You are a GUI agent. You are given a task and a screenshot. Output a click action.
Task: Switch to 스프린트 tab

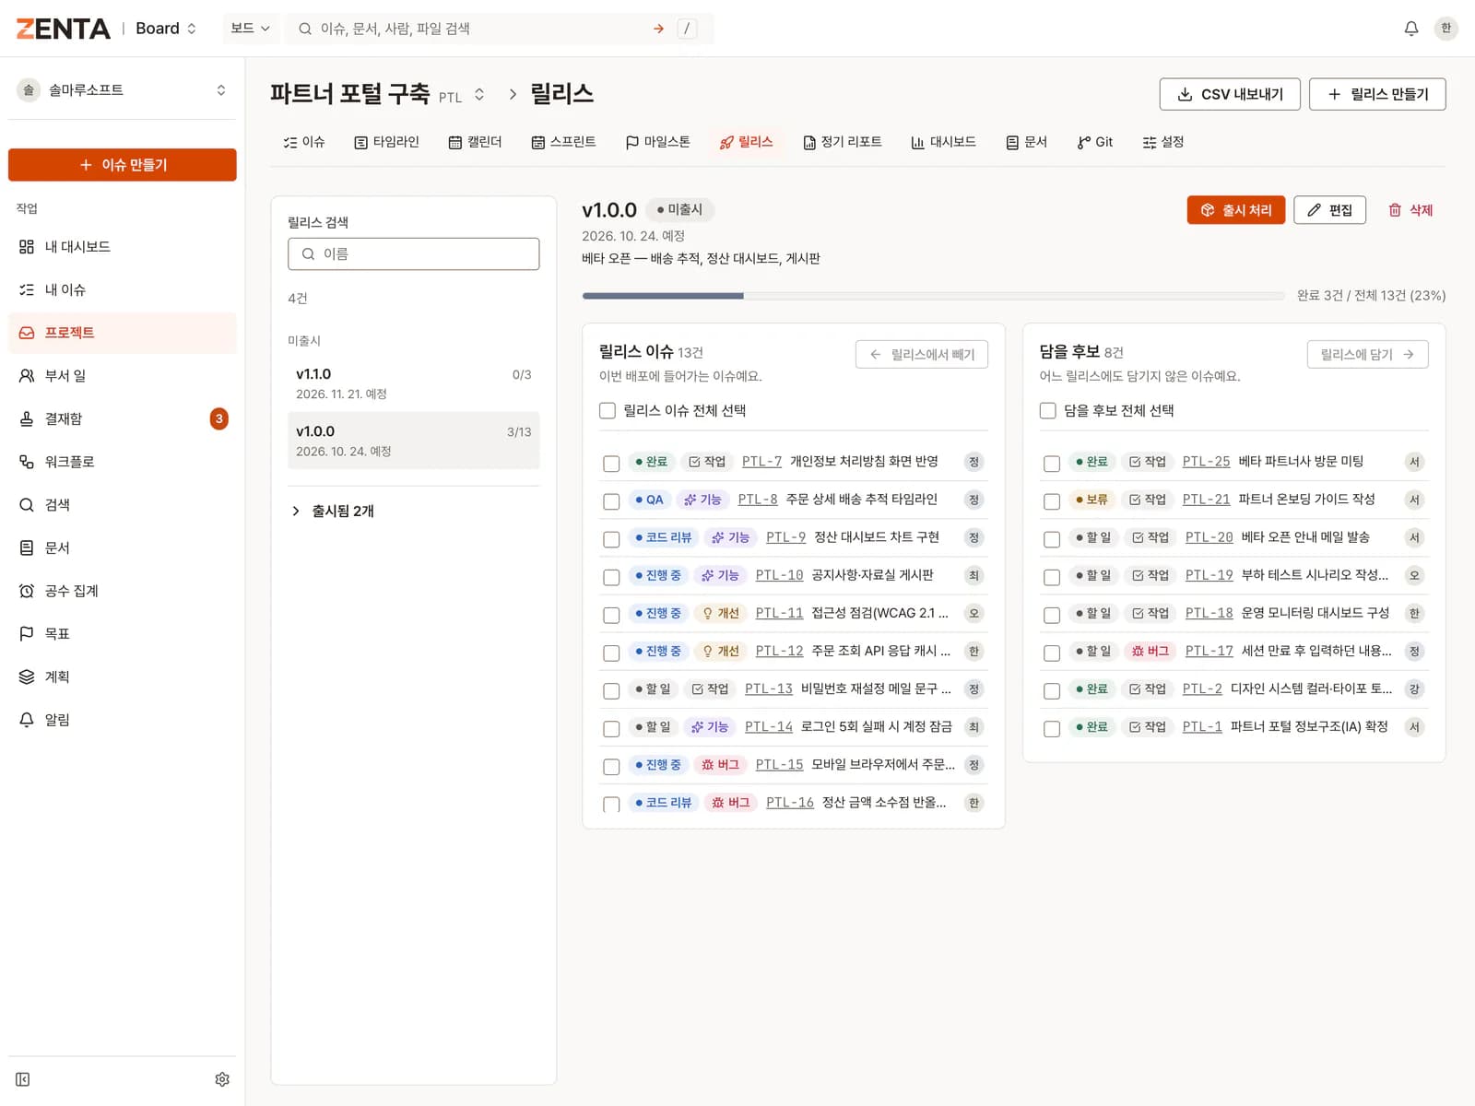coord(563,142)
